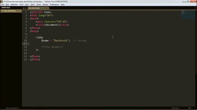
Task: Open the Edit menu
Action: coord(7,5)
